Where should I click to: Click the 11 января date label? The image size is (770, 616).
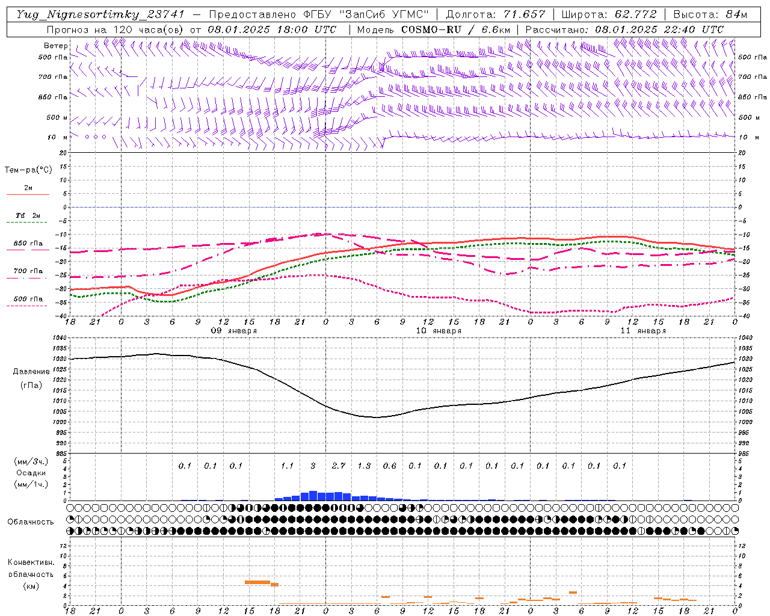[x=643, y=331]
